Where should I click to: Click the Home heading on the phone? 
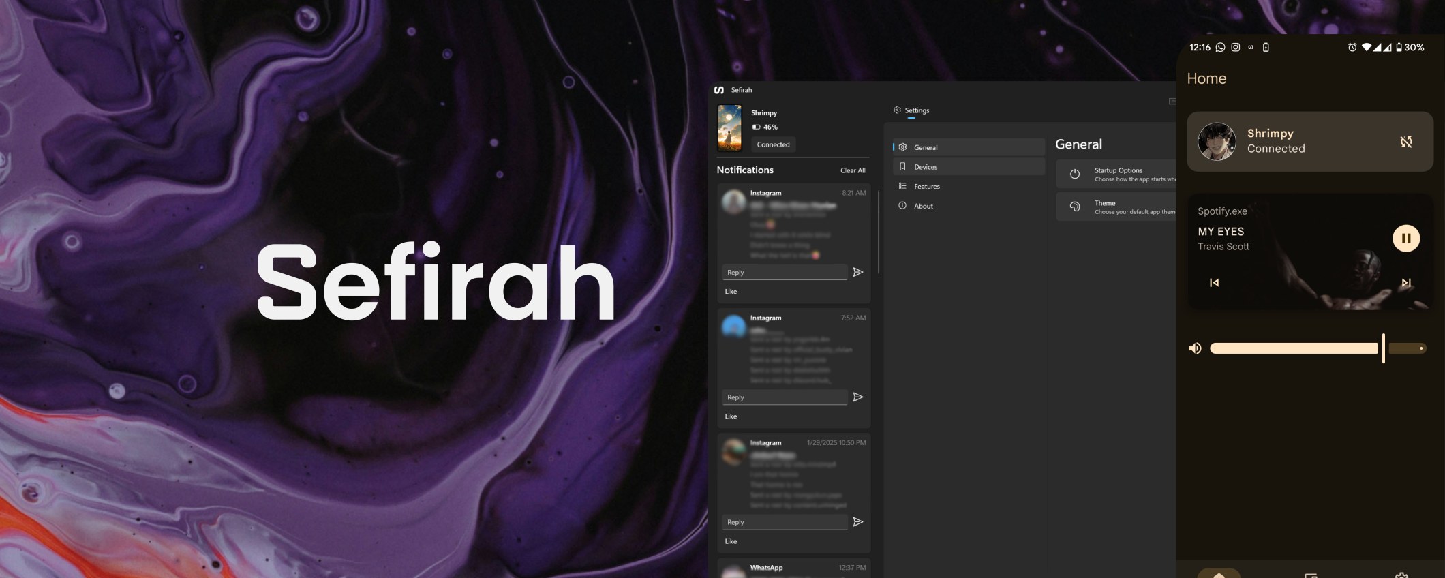click(x=1206, y=78)
